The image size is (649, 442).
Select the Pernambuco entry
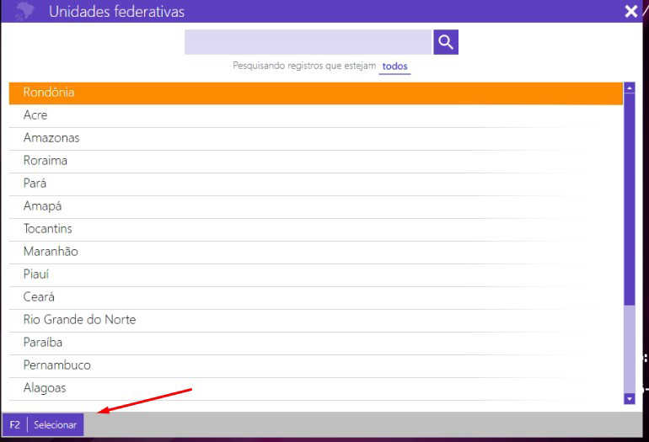[316, 365]
